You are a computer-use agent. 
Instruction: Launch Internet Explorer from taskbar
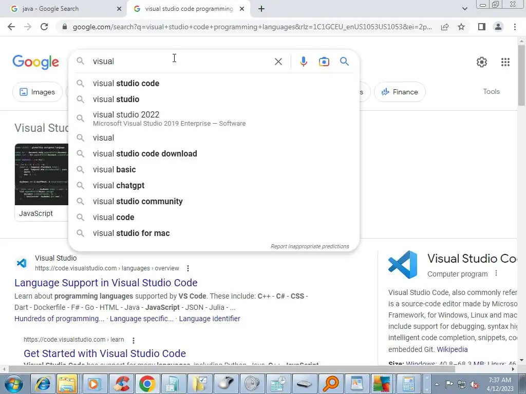(43, 384)
